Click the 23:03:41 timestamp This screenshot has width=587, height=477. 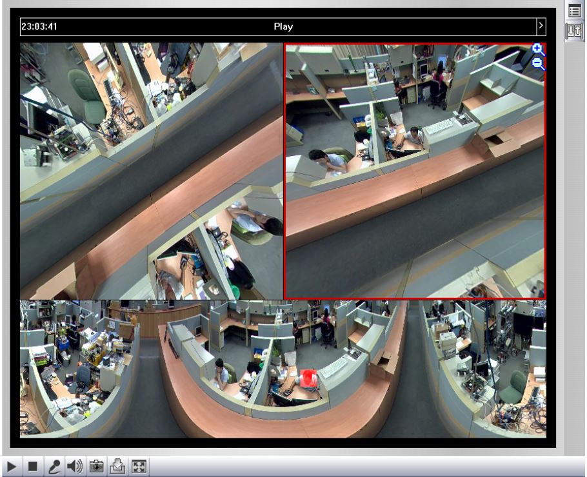(40, 27)
